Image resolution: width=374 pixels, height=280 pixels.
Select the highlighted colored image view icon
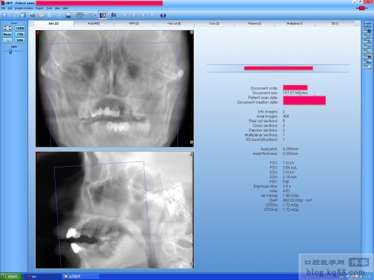(x=103, y=16)
